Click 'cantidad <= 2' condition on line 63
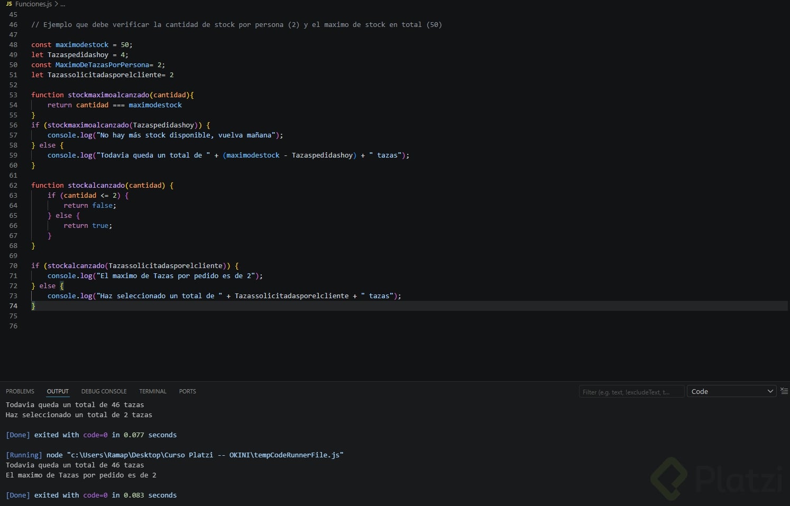790x506 pixels. point(90,196)
